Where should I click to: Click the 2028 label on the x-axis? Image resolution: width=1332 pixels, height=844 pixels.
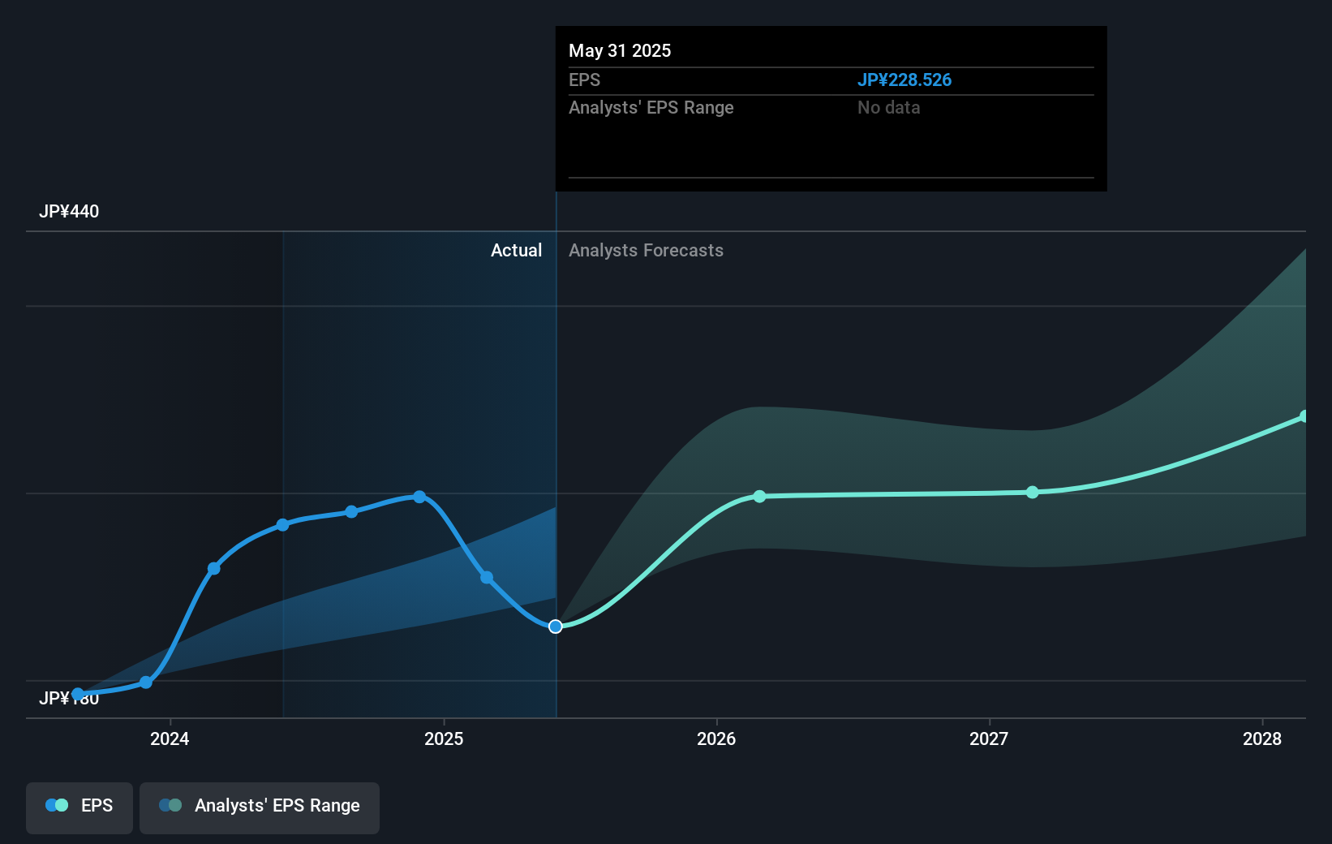[1263, 739]
